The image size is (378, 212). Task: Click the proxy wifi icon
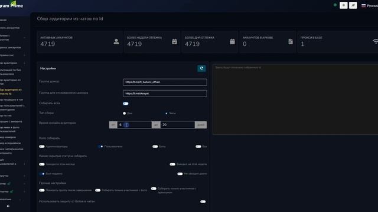click(x=376, y=42)
